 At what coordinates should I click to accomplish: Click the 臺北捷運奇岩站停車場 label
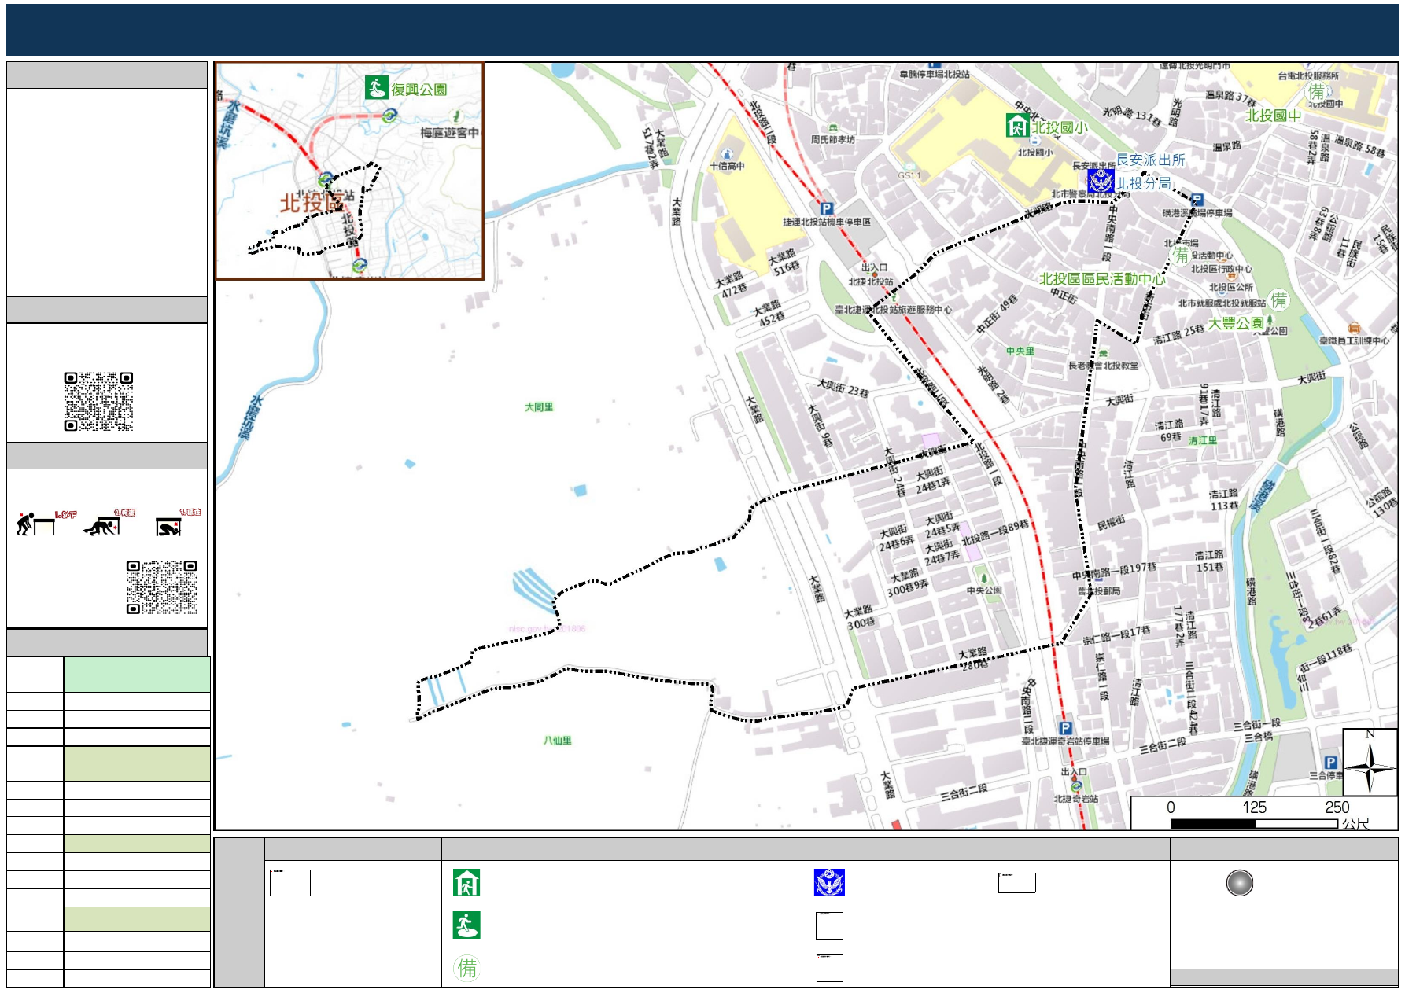coord(1065,741)
